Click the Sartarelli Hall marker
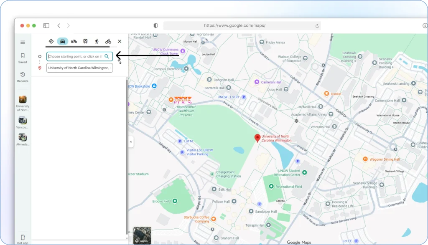428x245 pixels. (x=229, y=88)
